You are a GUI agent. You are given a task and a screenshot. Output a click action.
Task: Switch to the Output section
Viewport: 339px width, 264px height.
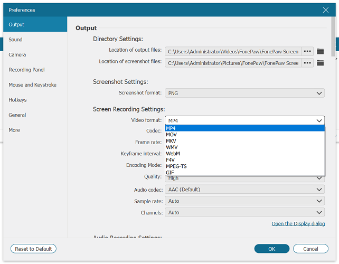coord(35,24)
